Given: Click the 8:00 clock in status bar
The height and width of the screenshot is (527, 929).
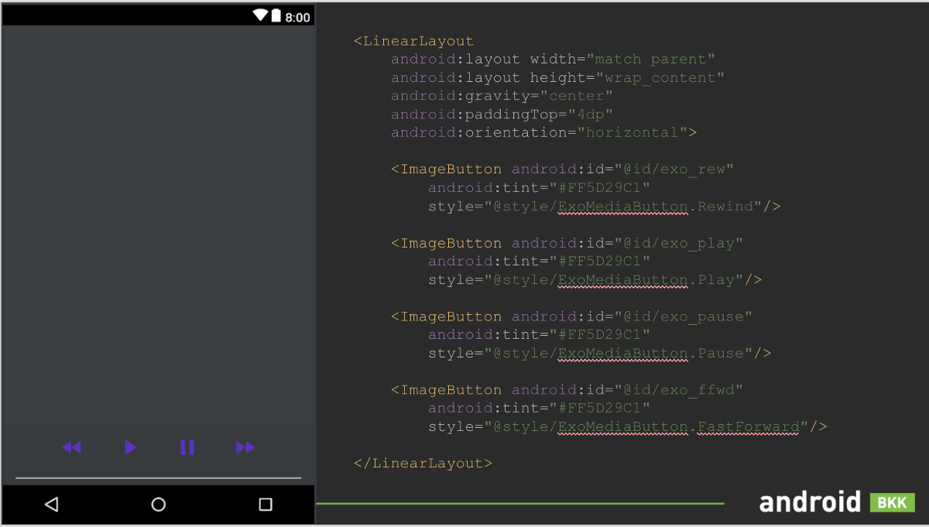Looking at the screenshot, I should 297,17.
